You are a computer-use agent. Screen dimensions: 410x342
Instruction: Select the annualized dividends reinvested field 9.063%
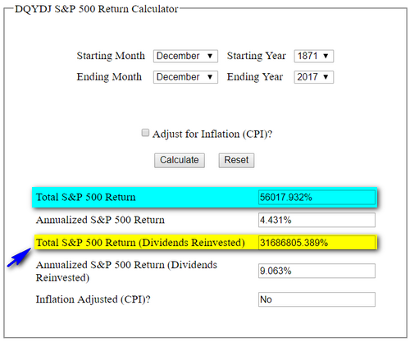click(317, 271)
